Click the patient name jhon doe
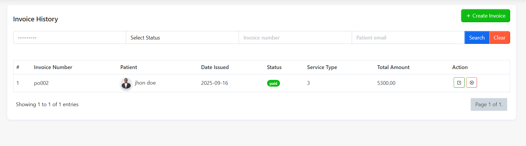 point(145,83)
